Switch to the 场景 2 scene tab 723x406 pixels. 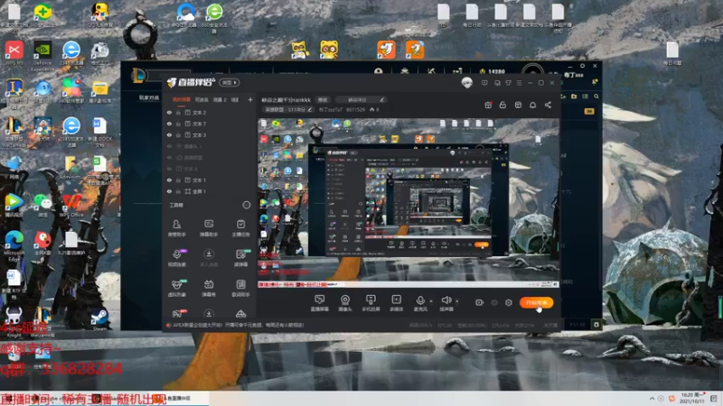click(220, 99)
